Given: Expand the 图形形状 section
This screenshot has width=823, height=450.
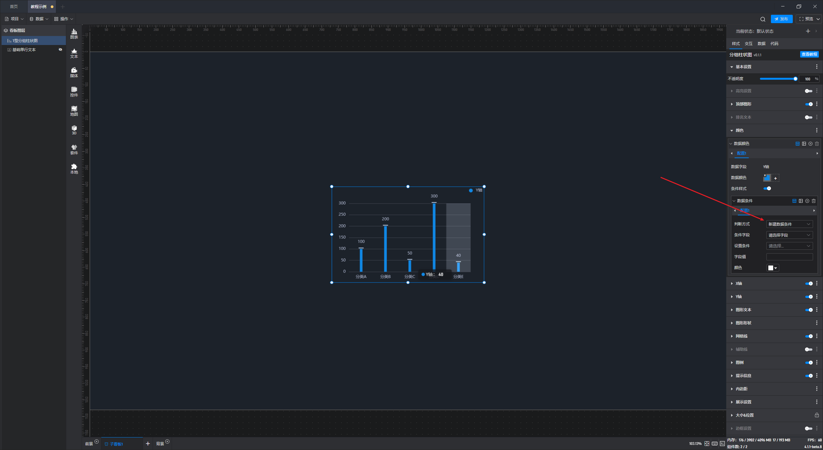Looking at the screenshot, I should [743, 323].
